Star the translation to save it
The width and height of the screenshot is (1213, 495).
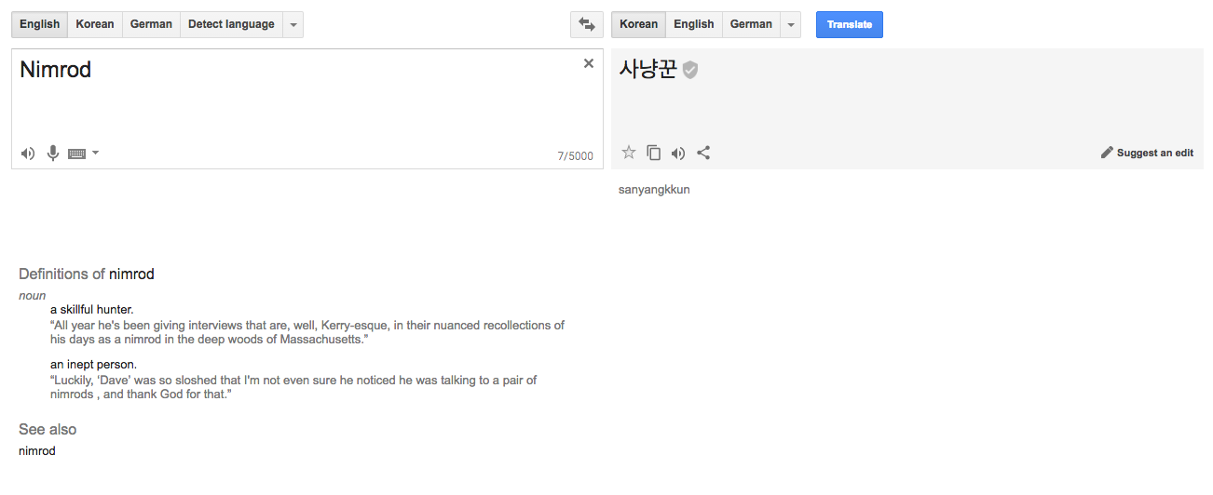[x=629, y=153]
